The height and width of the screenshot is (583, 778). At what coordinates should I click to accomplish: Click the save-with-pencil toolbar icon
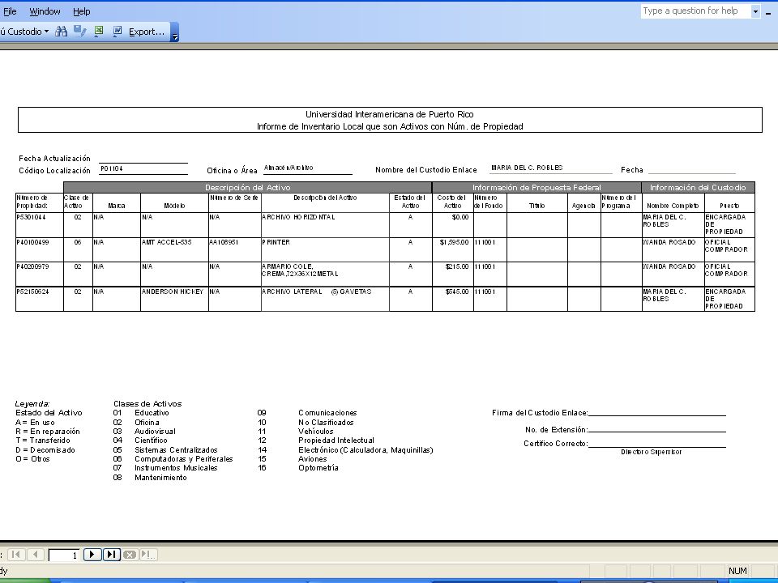(79, 32)
